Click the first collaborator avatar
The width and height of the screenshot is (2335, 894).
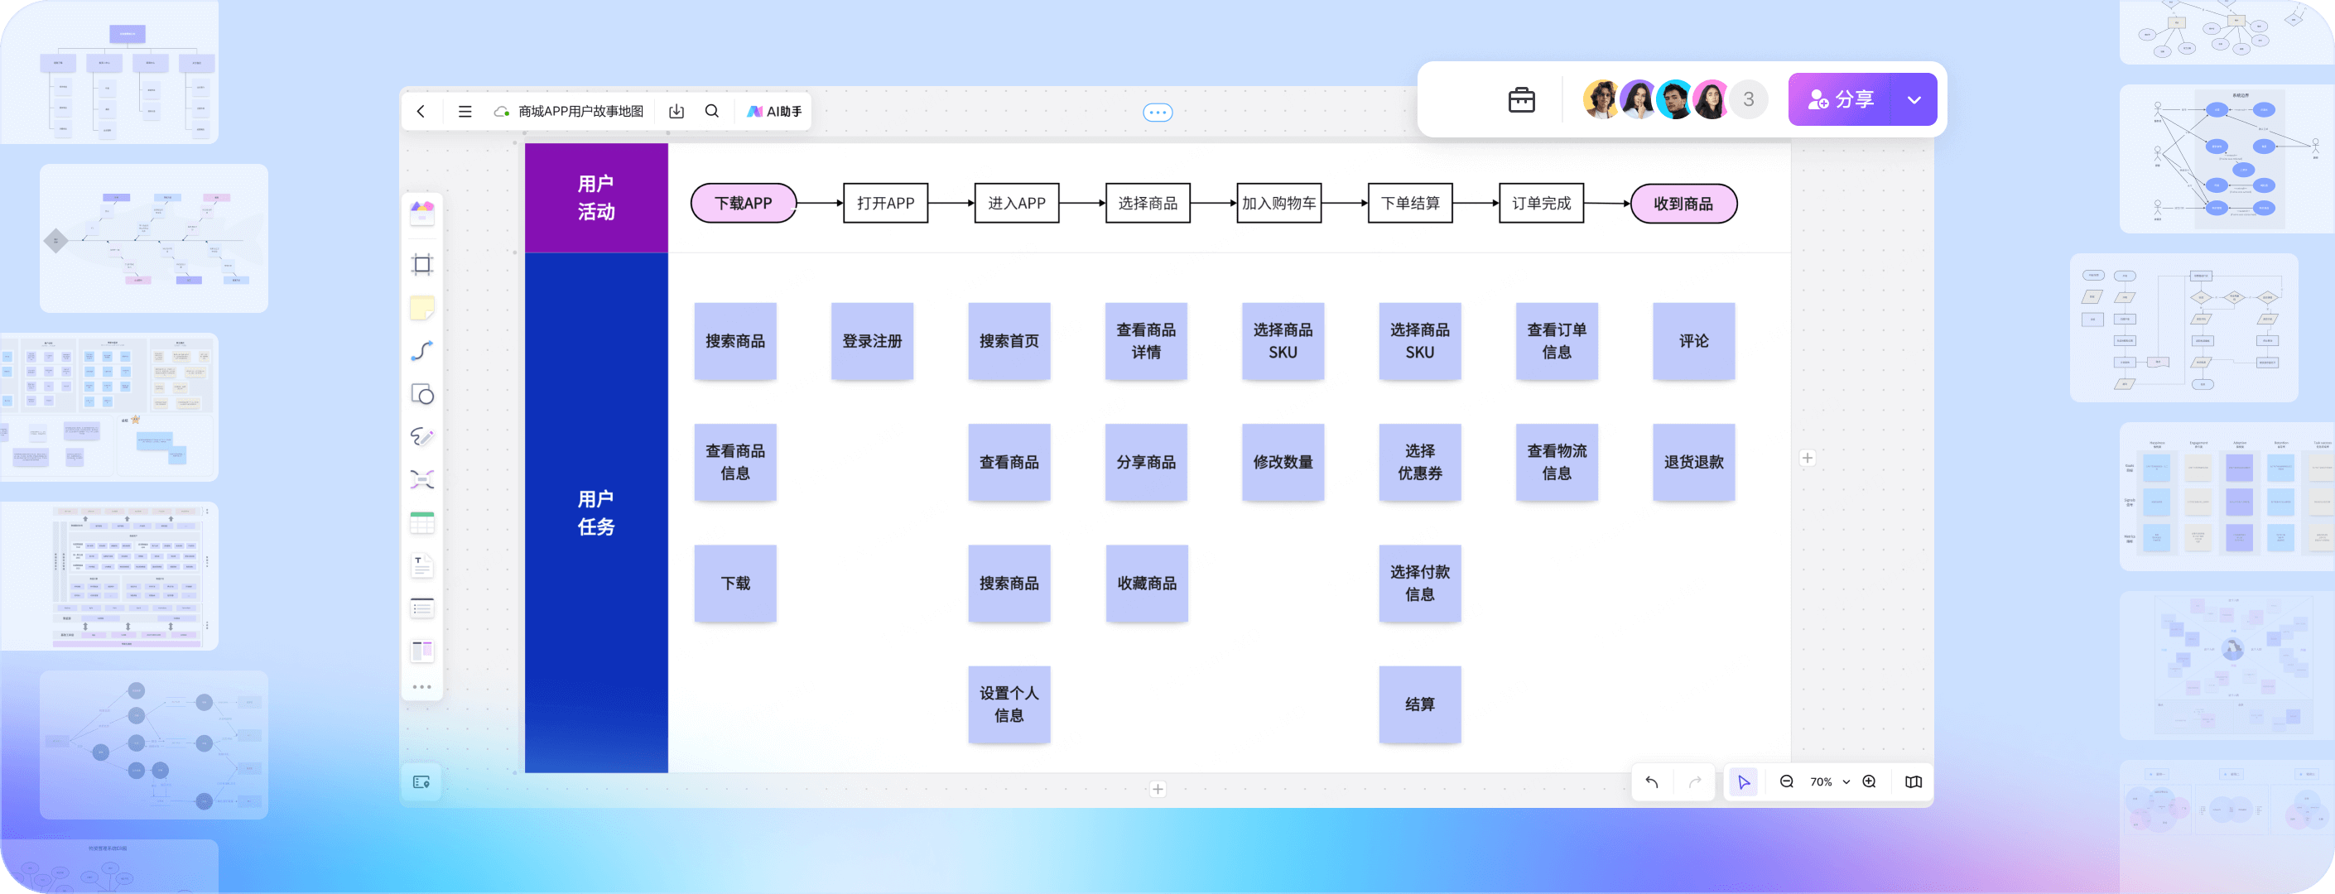pyautogui.click(x=1602, y=99)
